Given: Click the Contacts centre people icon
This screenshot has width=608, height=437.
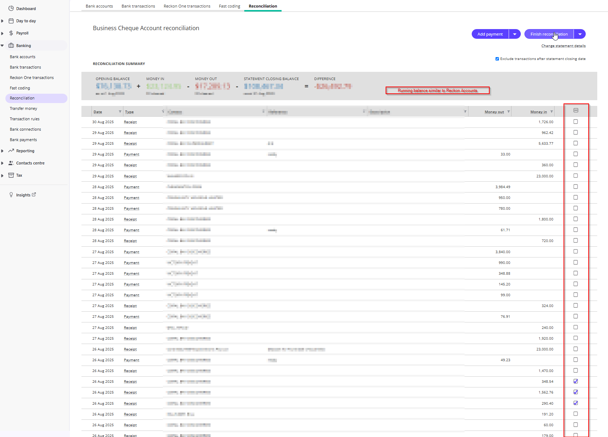Looking at the screenshot, I should coord(11,163).
